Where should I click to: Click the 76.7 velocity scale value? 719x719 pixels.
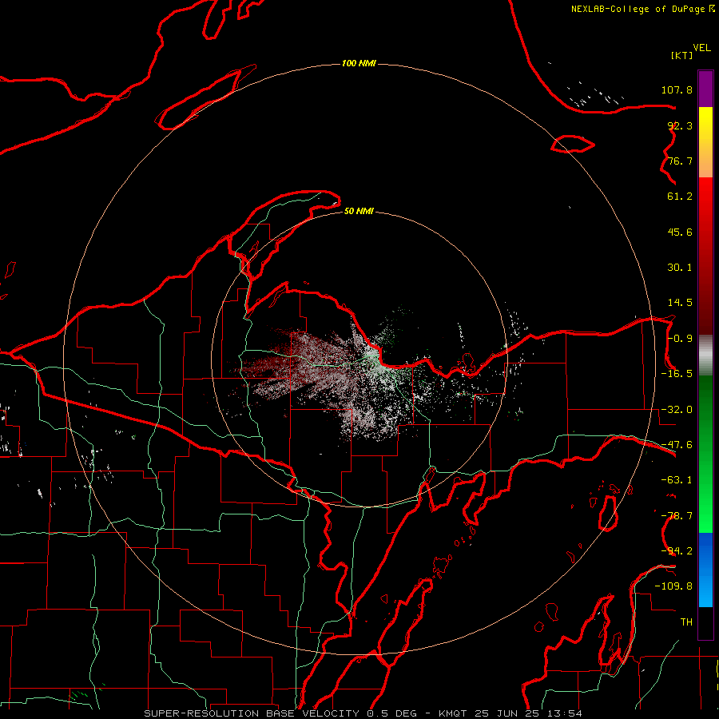pyautogui.click(x=680, y=161)
